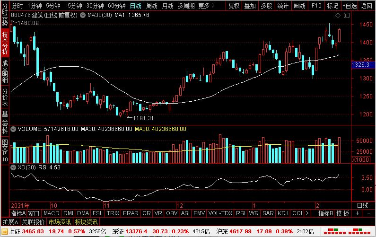
Task: Apply the MACD indicator
Action: (52, 213)
